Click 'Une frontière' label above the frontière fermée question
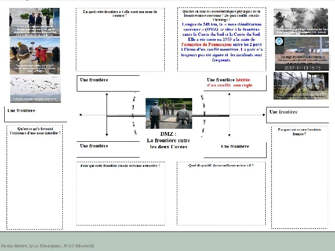The height and width of the screenshot is (251, 335). [283, 112]
